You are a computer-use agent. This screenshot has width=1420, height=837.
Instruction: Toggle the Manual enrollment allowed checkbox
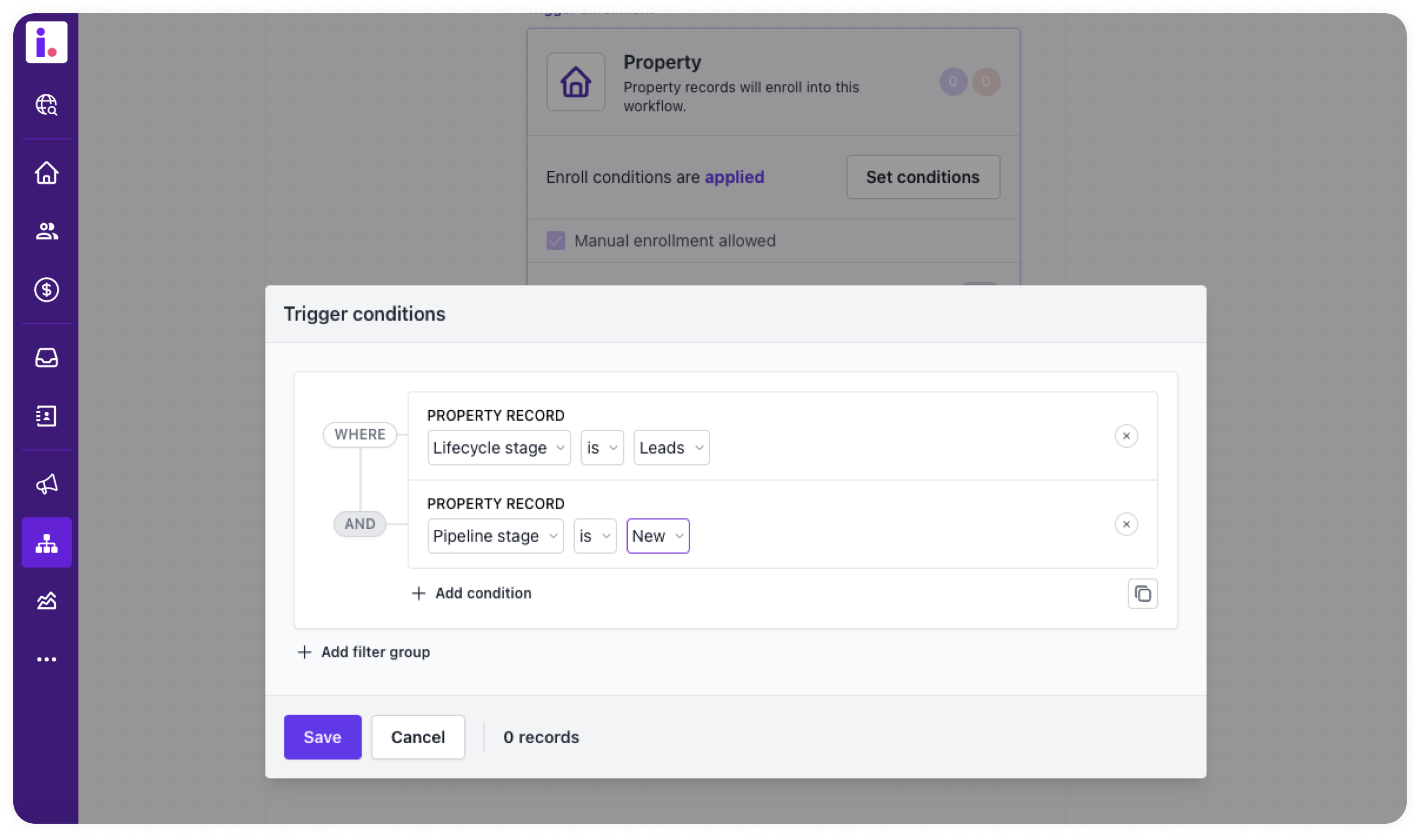[x=555, y=241]
